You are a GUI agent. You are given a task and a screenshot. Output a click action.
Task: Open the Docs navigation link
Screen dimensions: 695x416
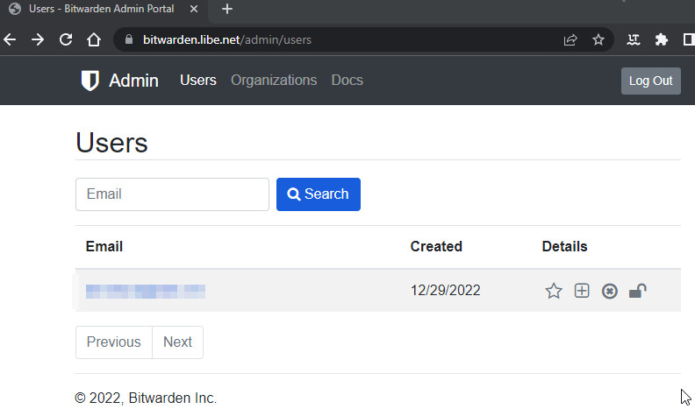(347, 81)
